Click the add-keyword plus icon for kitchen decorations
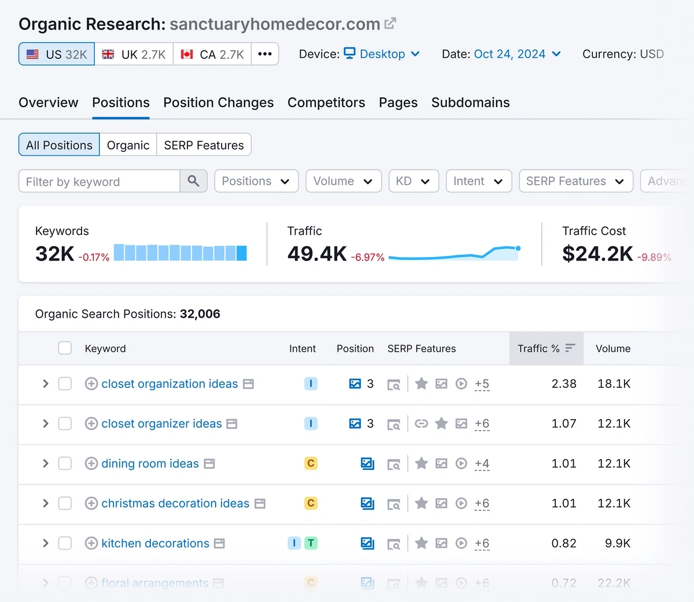The width and height of the screenshot is (694, 602). click(x=91, y=544)
